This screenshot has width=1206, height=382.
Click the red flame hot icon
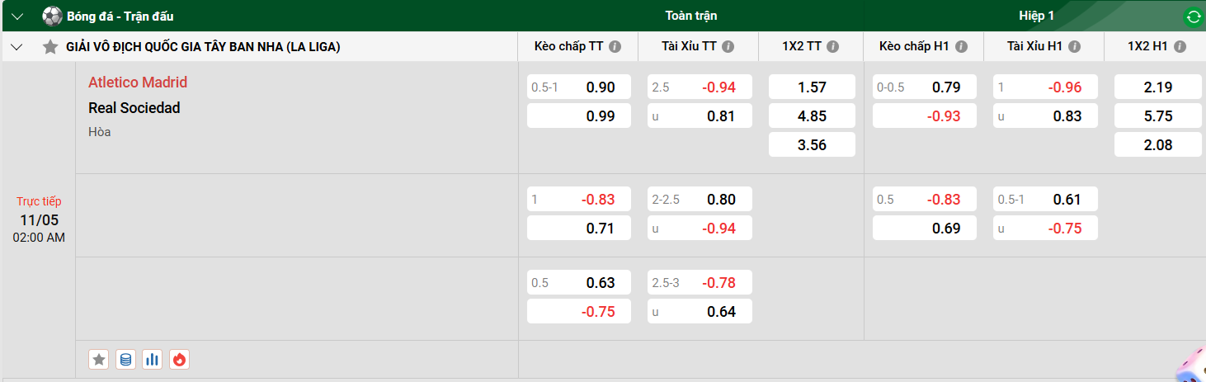pos(179,359)
